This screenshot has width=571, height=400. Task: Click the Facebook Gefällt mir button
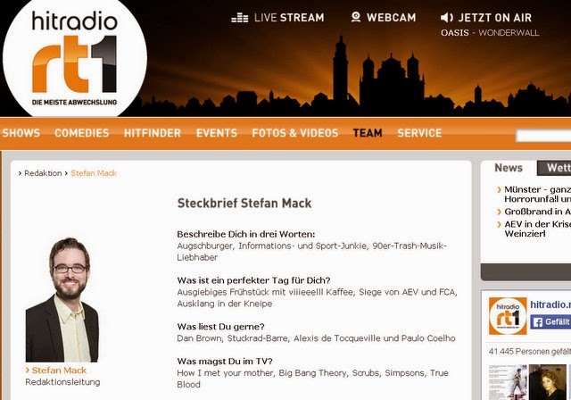[x=550, y=322]
